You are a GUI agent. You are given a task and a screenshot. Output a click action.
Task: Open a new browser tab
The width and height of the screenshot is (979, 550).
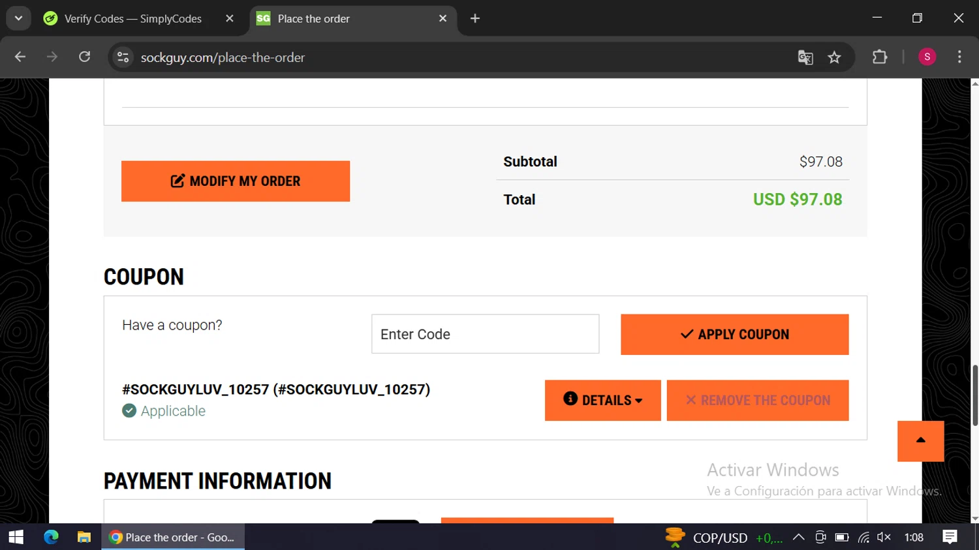475,18
